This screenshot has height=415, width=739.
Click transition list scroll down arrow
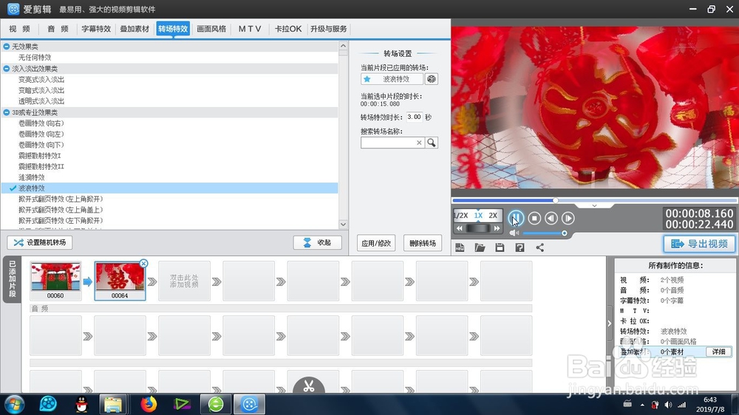coord(343,224)
